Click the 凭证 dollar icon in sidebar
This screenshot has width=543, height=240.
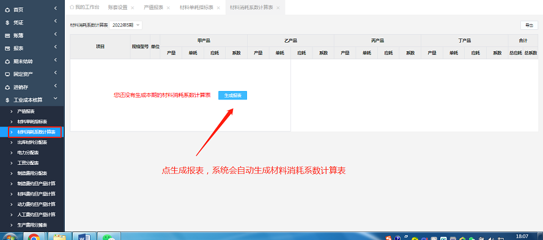(x=7, y=23)
